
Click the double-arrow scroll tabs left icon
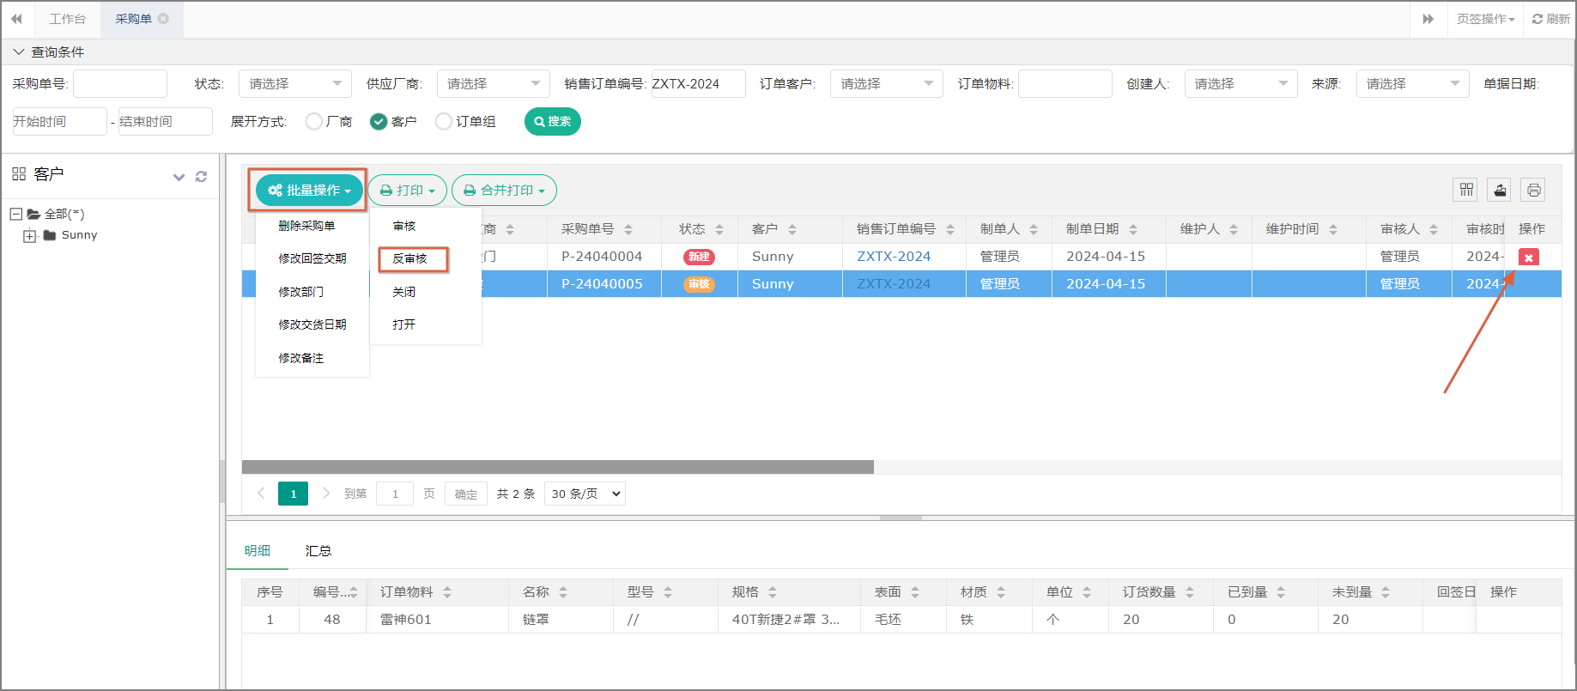click(16, 18)
